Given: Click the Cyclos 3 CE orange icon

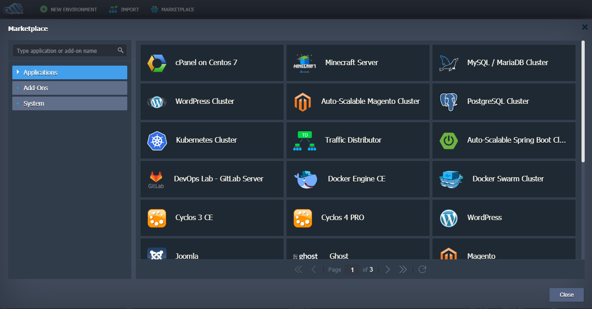Looking at the screenshot, I should tap(157, 218).
